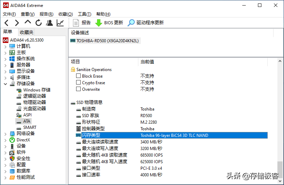Expand the 操作系统 tree node

[5, 59]
